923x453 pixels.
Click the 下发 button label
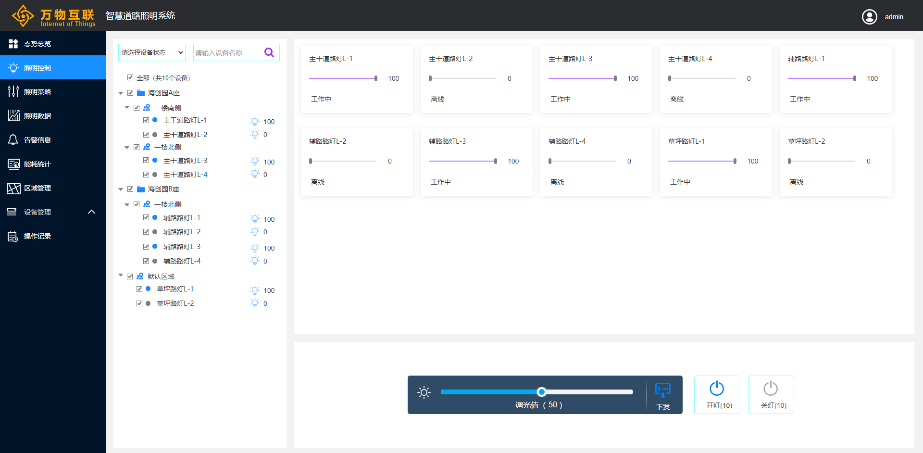click(x=663, y=407)
